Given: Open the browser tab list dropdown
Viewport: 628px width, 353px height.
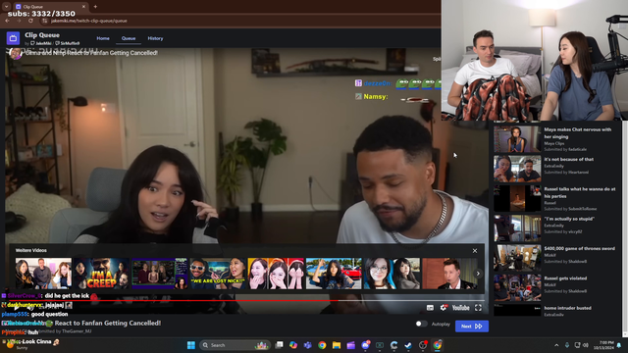Looking at the screenshot, I should click(7, 7).
